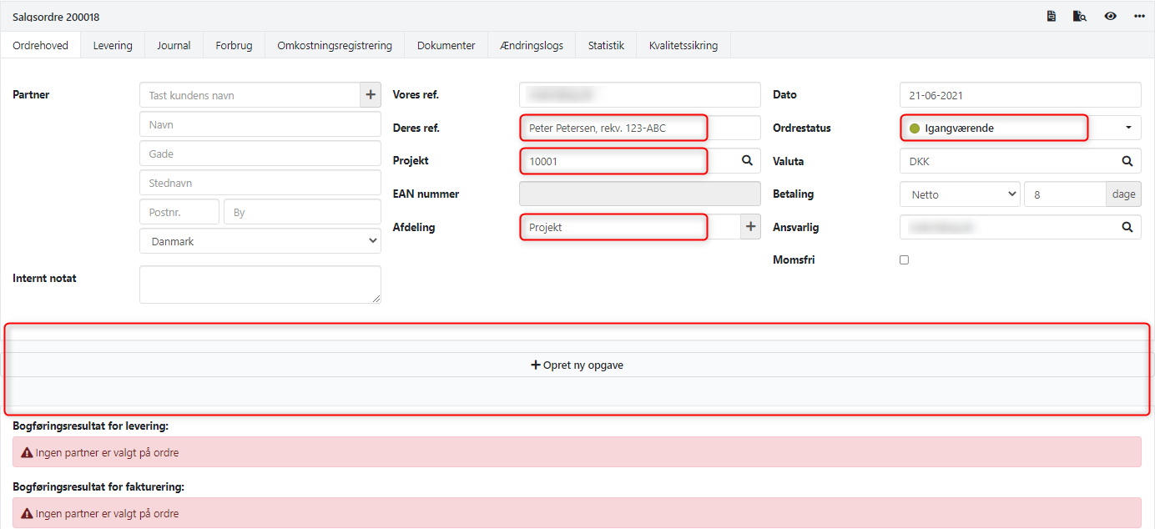Click the document search preview icon
1155x529 pixels.
click(x=1080, y=16)
